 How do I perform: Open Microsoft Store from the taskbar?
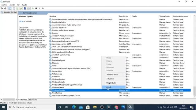pos(88,107)
